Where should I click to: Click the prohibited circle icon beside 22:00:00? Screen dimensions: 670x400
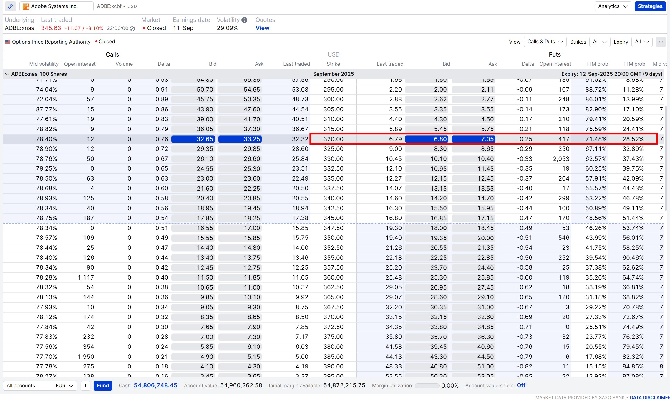(x=132, y=29)
